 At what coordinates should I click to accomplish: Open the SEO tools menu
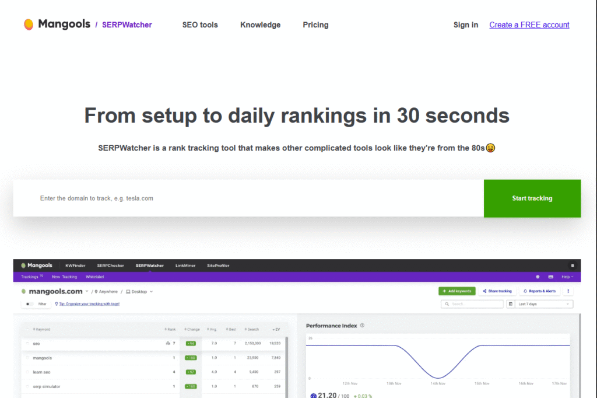200,25
